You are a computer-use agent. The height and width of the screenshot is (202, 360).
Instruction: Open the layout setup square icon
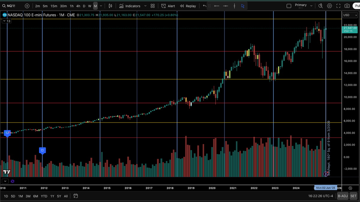[289, 6]
